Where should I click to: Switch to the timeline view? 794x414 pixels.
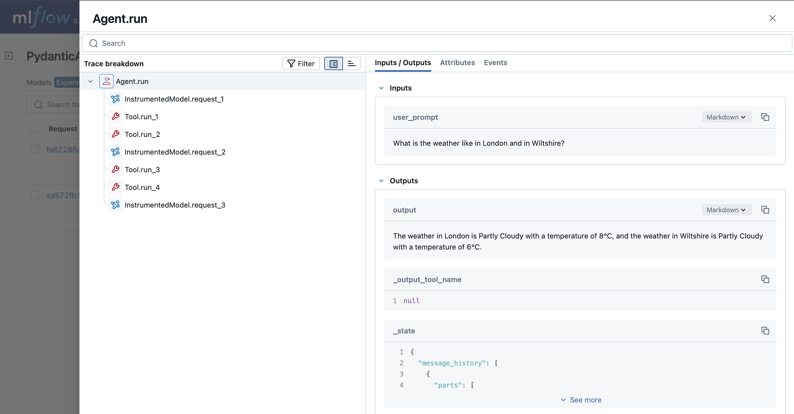(351, 63)
